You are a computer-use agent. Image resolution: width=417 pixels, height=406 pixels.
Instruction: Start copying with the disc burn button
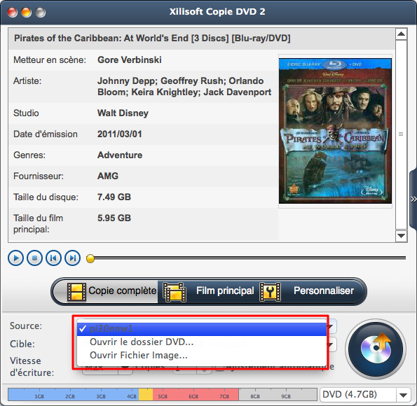click(x=375, y=349)
